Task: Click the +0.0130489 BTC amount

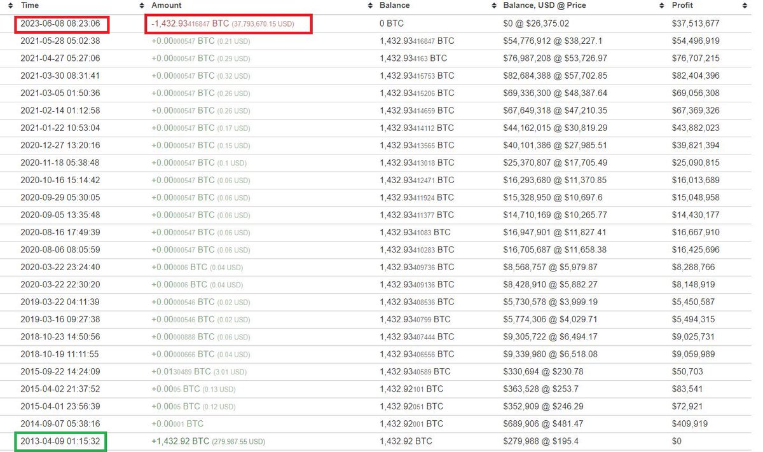Action: [199, 371]
